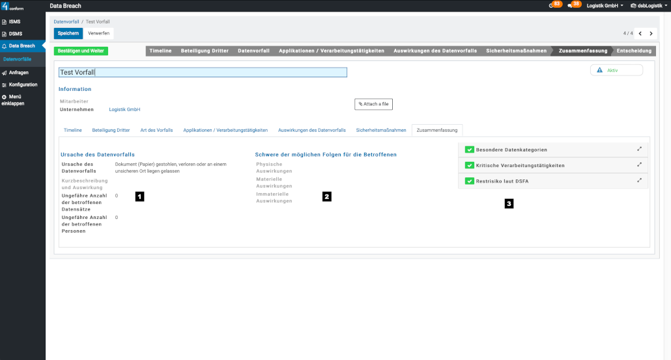Click the Data Breach bell icon
This screenshot has width=671, height=360.
5,46
